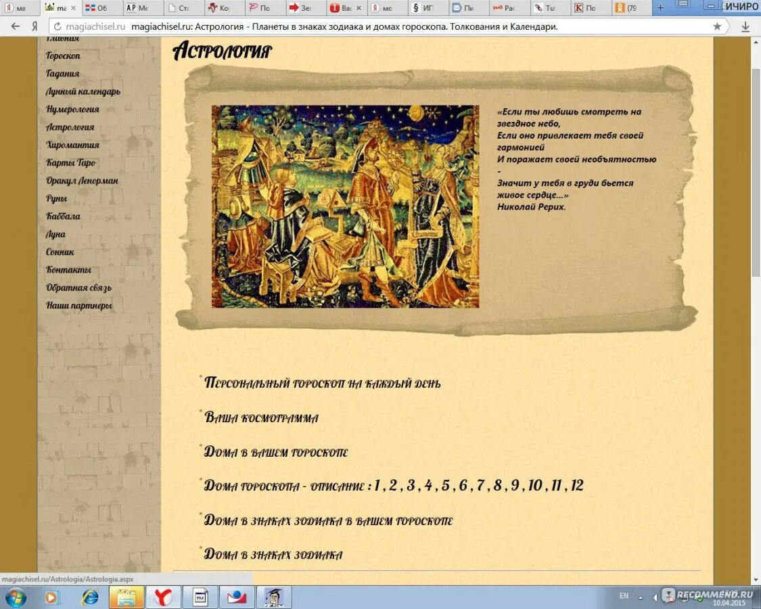This screenshot has height=609, width=761.
Task: Open Руны in the sidebar
Action: click(x=56, y=198)
